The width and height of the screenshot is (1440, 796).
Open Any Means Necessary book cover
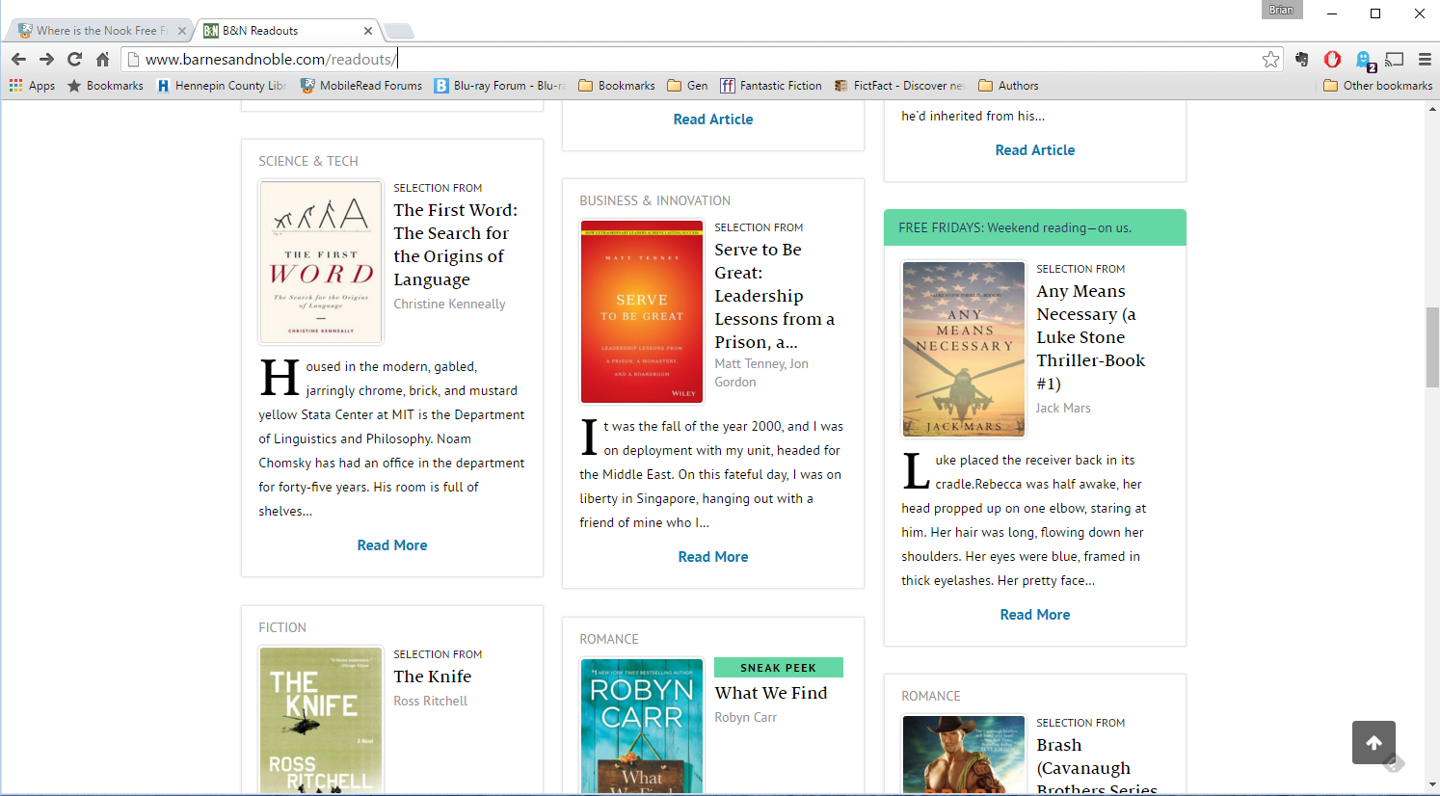tap(964, 349)
